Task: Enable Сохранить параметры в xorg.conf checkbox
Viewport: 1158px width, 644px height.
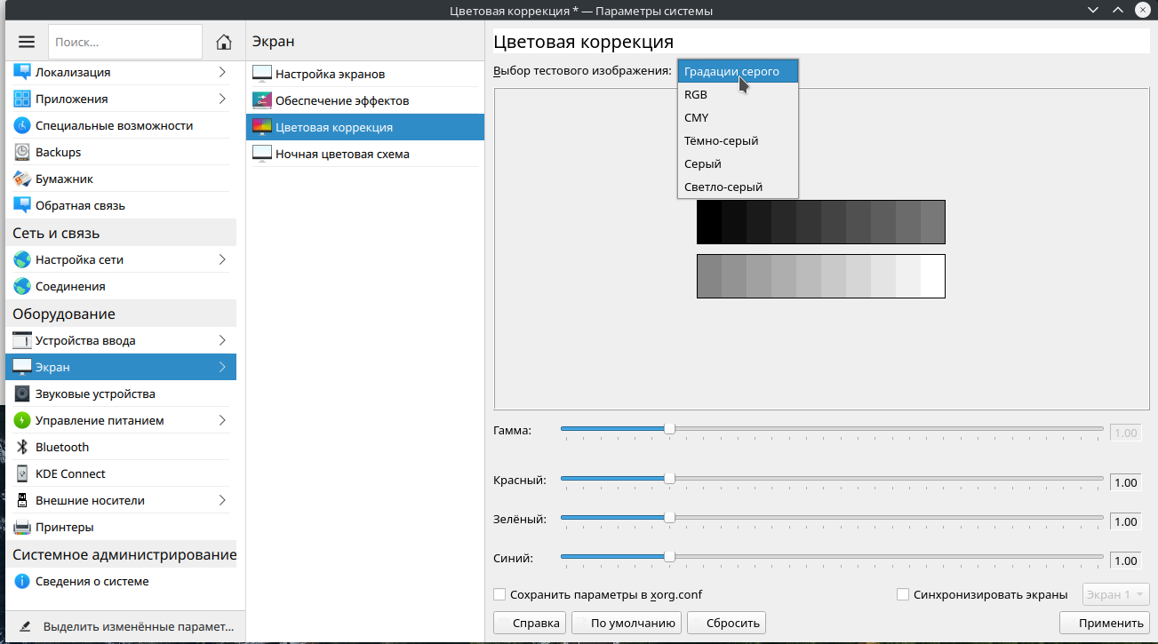Action: tap(499, 594)
